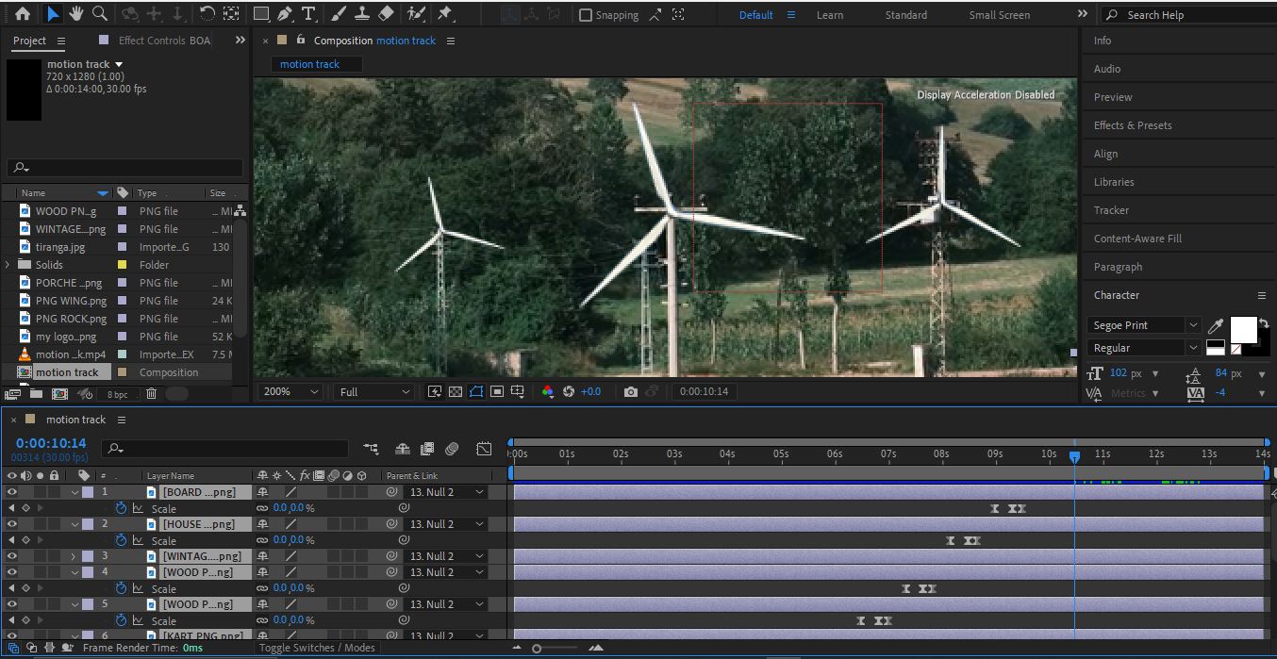Select the Type tool
Viewport: 1277px width, 659px height.
pyautogui.click(x=308, y=14)
